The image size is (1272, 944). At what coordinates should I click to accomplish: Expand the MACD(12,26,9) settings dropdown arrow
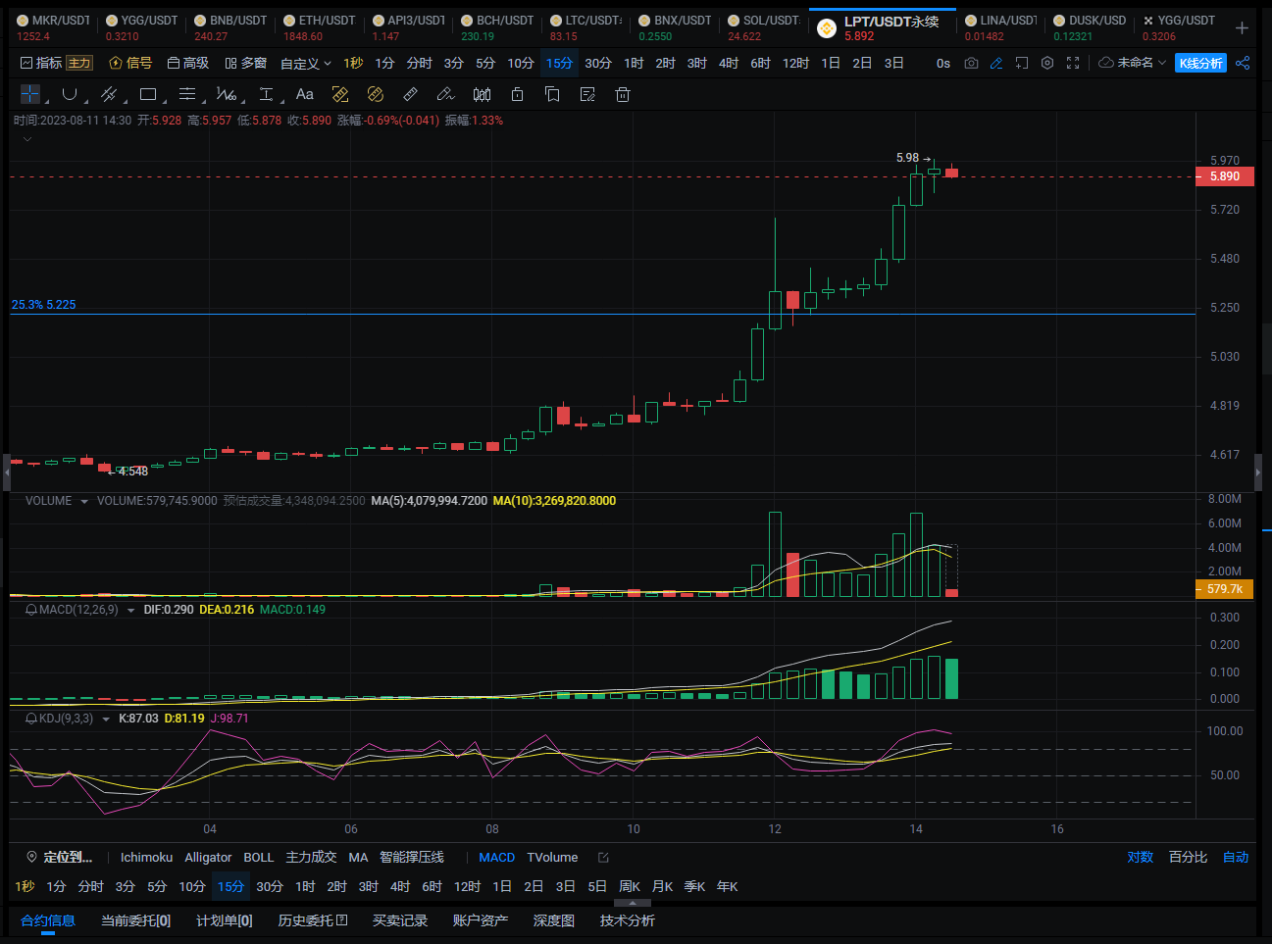(x=131, y=611)
